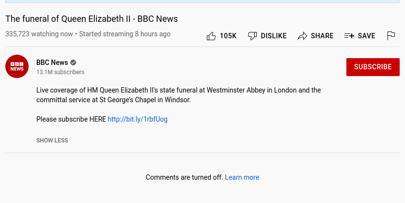
Task: Click the 335,723 watching now text
Action: pos(39,34)
